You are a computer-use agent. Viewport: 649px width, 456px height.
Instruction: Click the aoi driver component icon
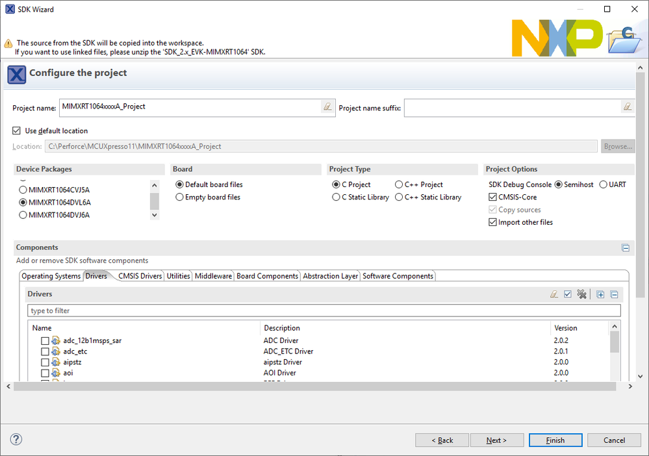tap(56, 373)
